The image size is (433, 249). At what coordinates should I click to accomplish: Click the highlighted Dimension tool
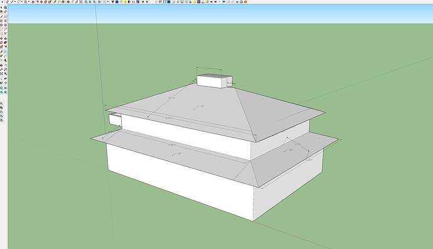coord(6,51)
